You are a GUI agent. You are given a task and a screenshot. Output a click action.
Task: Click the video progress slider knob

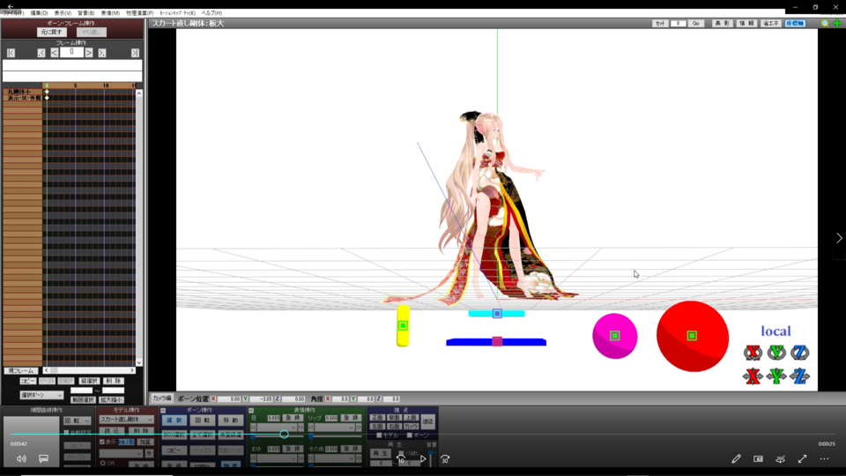(284, 434)
